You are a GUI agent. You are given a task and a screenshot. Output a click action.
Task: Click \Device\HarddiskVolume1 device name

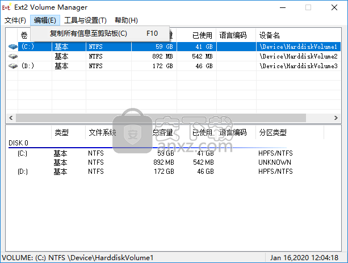point(299,47)
